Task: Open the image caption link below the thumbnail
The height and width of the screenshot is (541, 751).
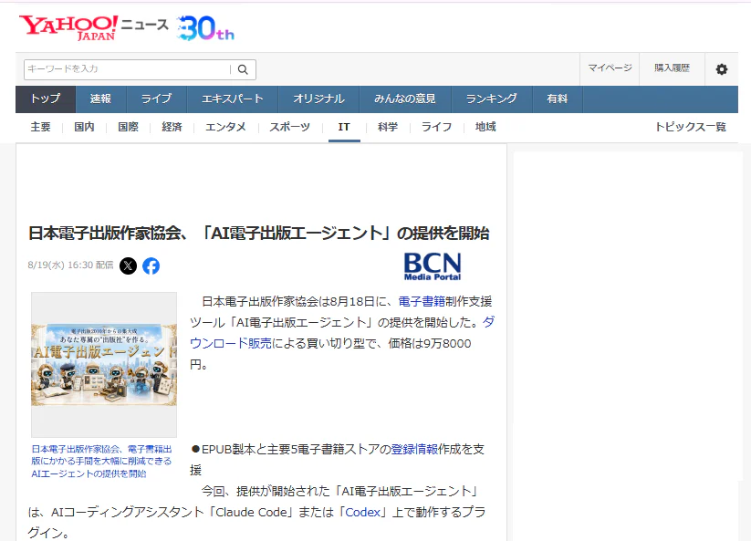Action: point(101,462)
